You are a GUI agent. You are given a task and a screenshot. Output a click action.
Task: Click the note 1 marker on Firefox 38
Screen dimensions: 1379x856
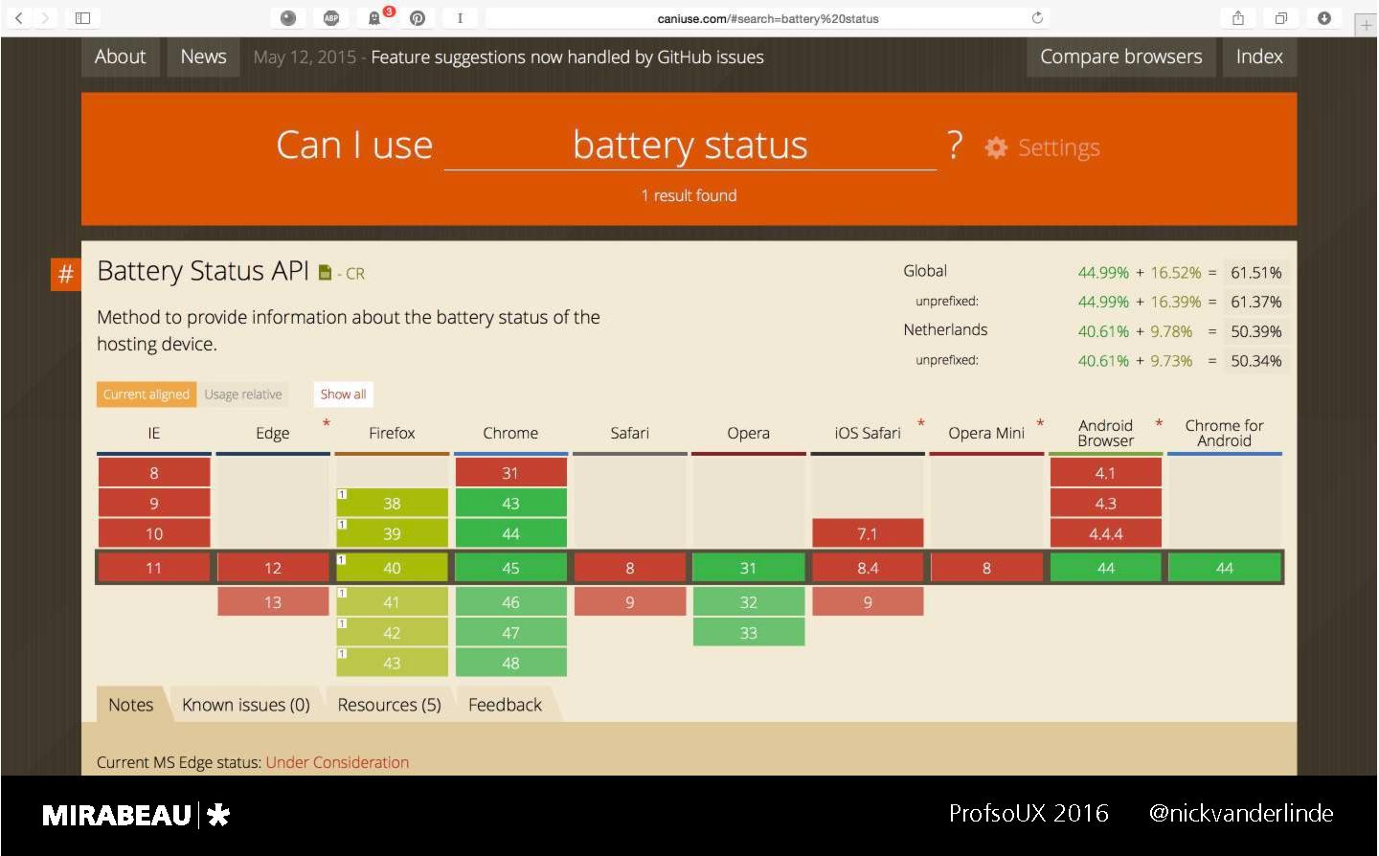coord(342,494)
